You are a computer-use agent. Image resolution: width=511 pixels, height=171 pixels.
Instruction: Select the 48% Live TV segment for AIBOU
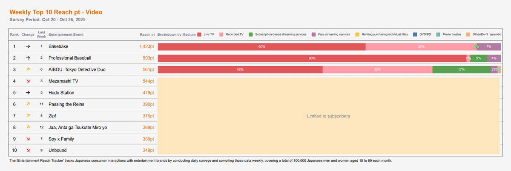240,69
